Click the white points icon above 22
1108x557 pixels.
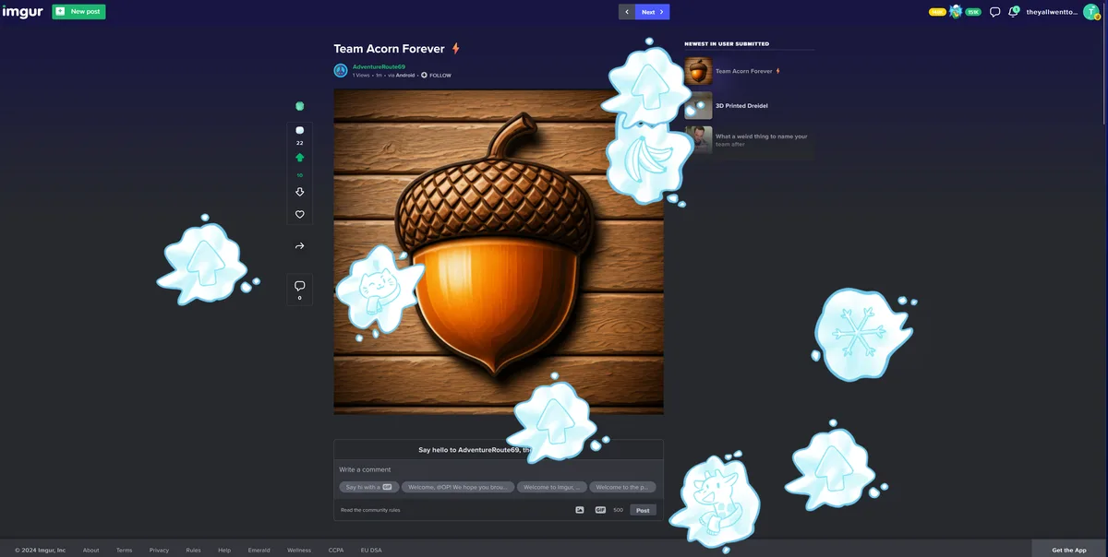coord(299,131)
